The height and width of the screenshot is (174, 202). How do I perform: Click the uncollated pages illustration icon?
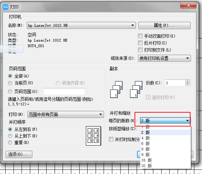click(116, 89)
